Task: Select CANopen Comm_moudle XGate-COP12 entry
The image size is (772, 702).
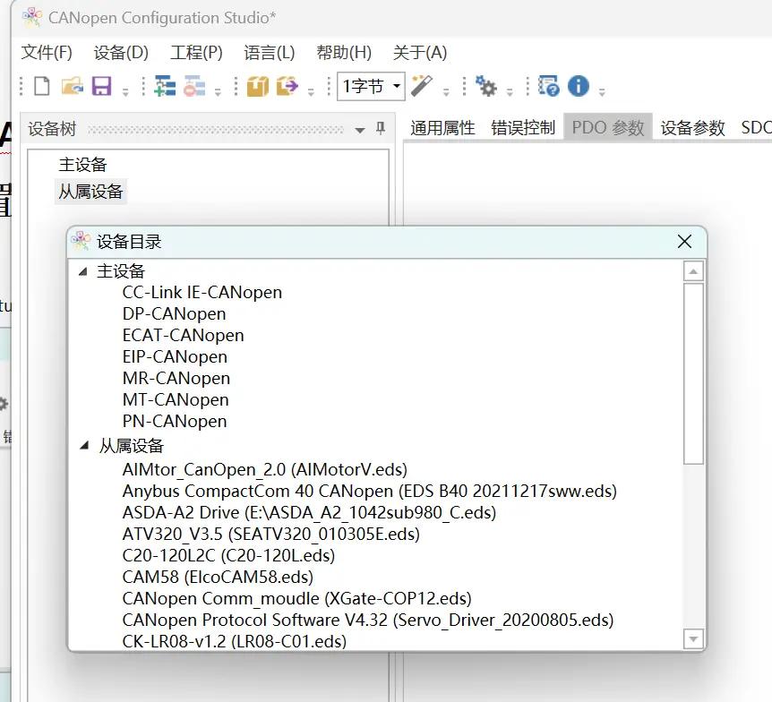Action: tap(296, 599)
